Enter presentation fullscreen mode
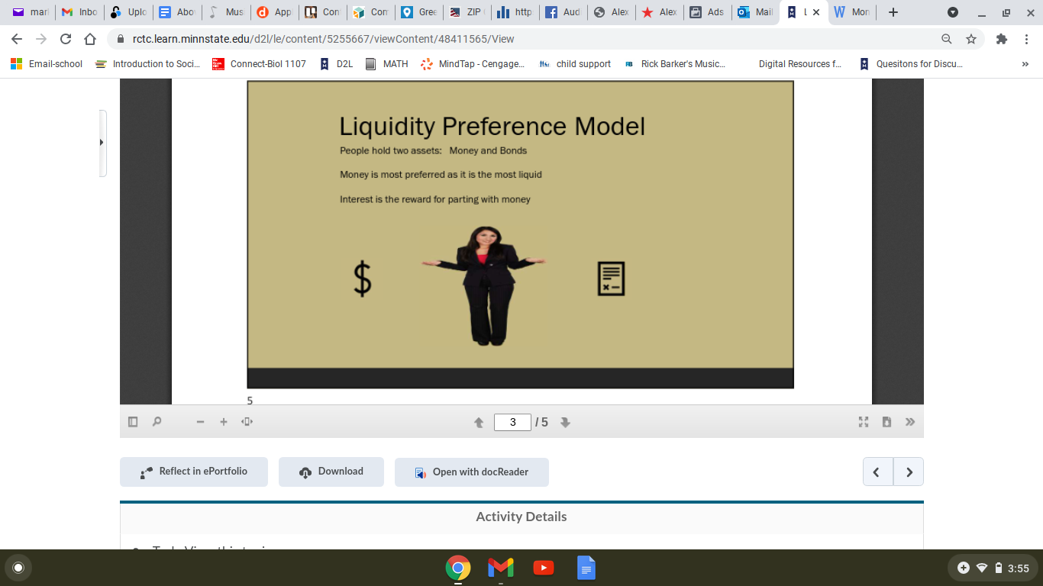 [x=863, y=421]
